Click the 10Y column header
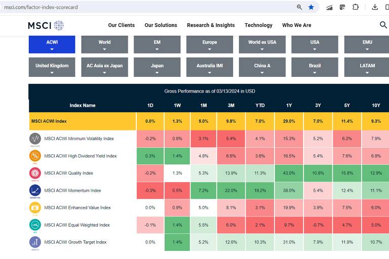The image size is (389, 259). [376, 105]
